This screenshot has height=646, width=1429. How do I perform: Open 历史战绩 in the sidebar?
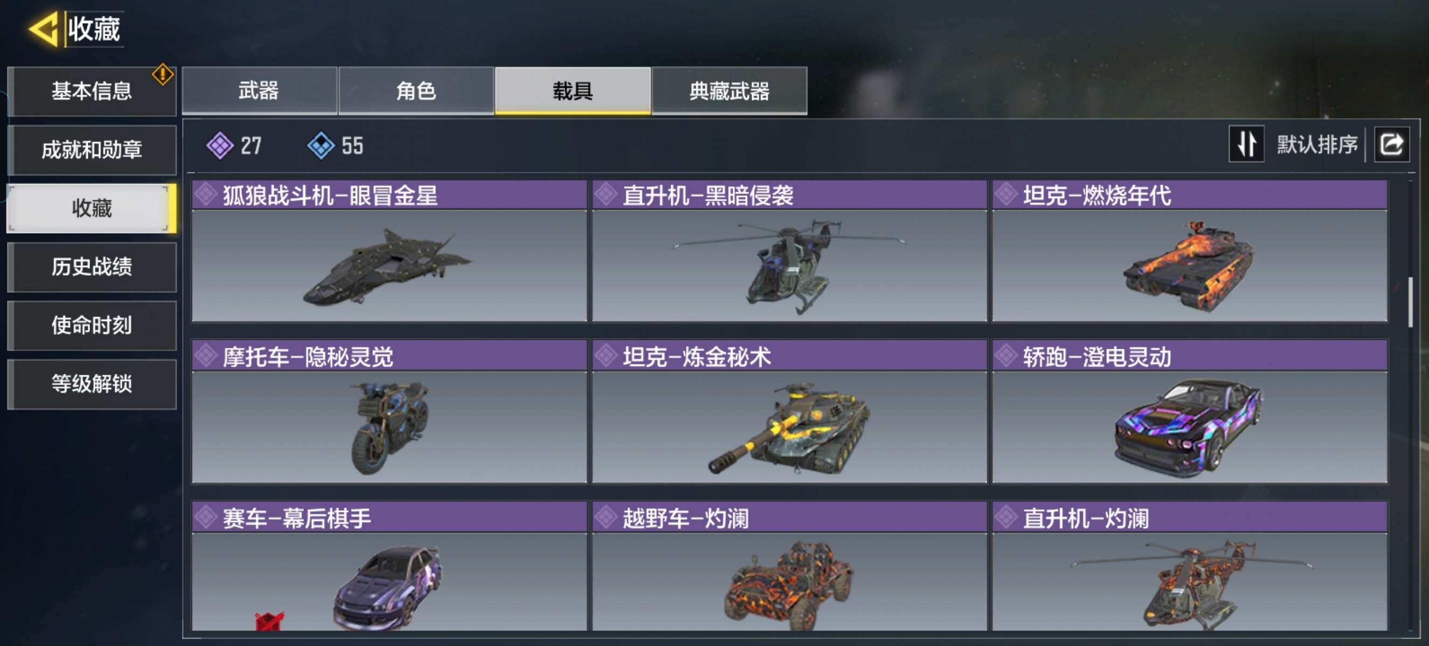click(92, 267)
